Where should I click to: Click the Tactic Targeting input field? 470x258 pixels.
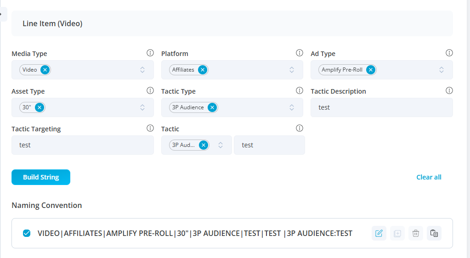click(x=83, y=145)
